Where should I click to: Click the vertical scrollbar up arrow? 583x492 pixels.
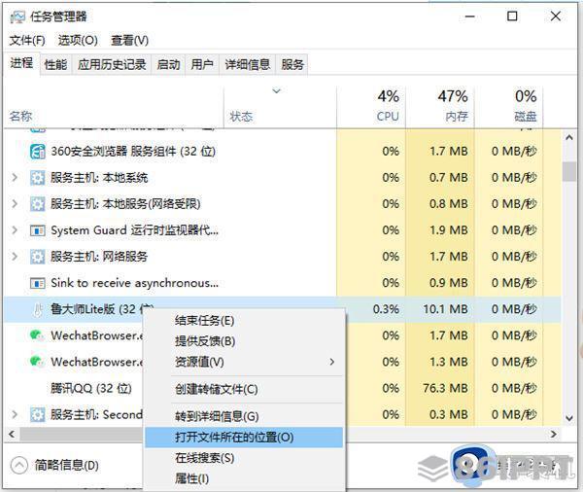pyautogui.click(x=568, y=138)
